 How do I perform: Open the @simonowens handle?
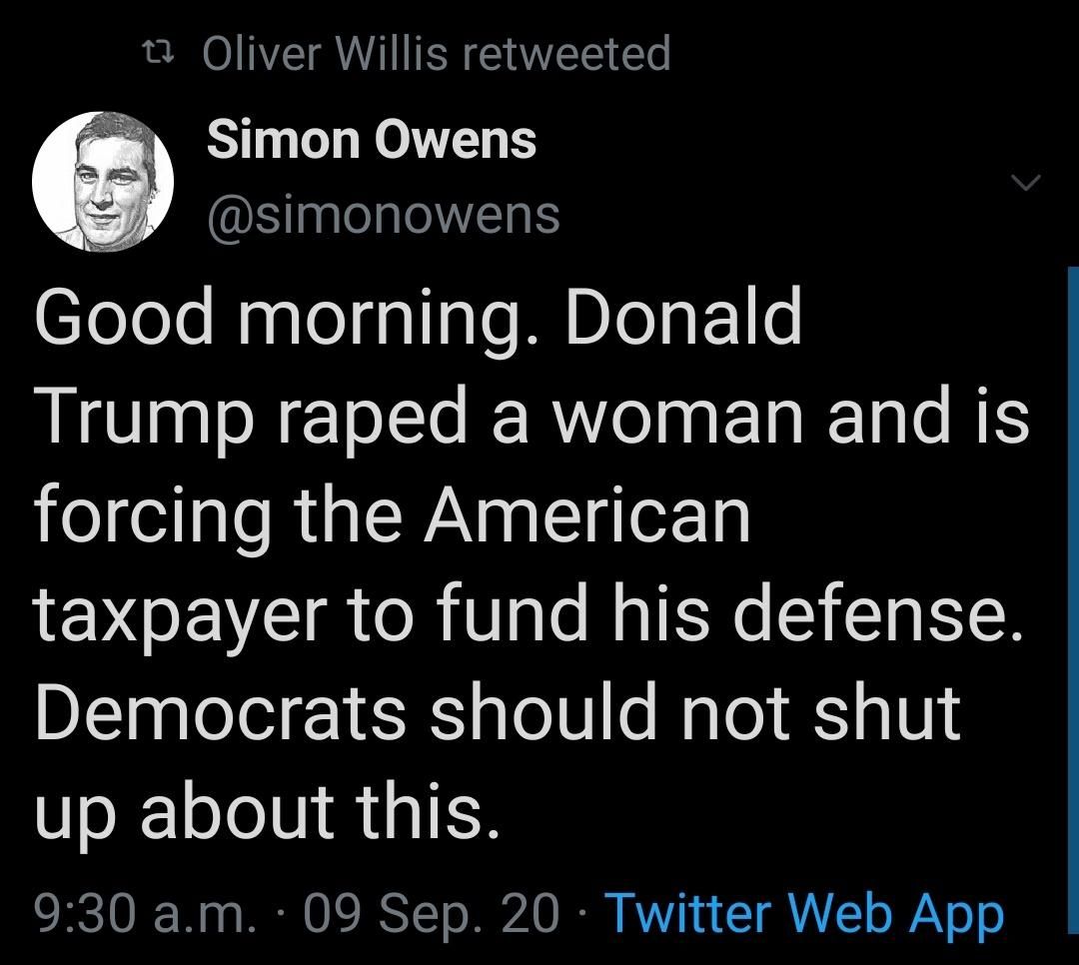click(383, 214)
